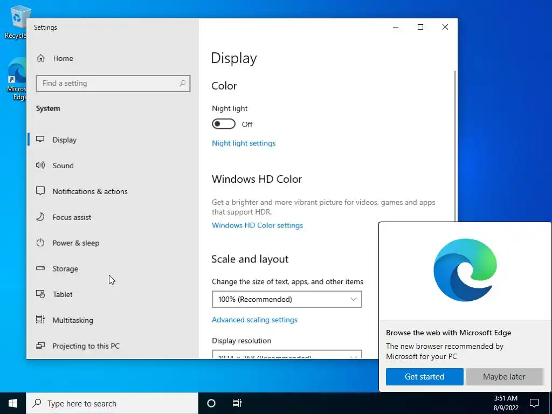The image size is (552, 414).
Task: Open Night light settings link
Action: [x=244, y=143]
